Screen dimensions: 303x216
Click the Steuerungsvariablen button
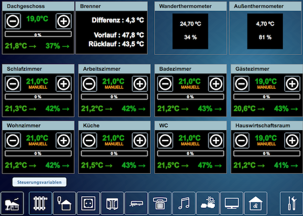[x=39, y=182]
